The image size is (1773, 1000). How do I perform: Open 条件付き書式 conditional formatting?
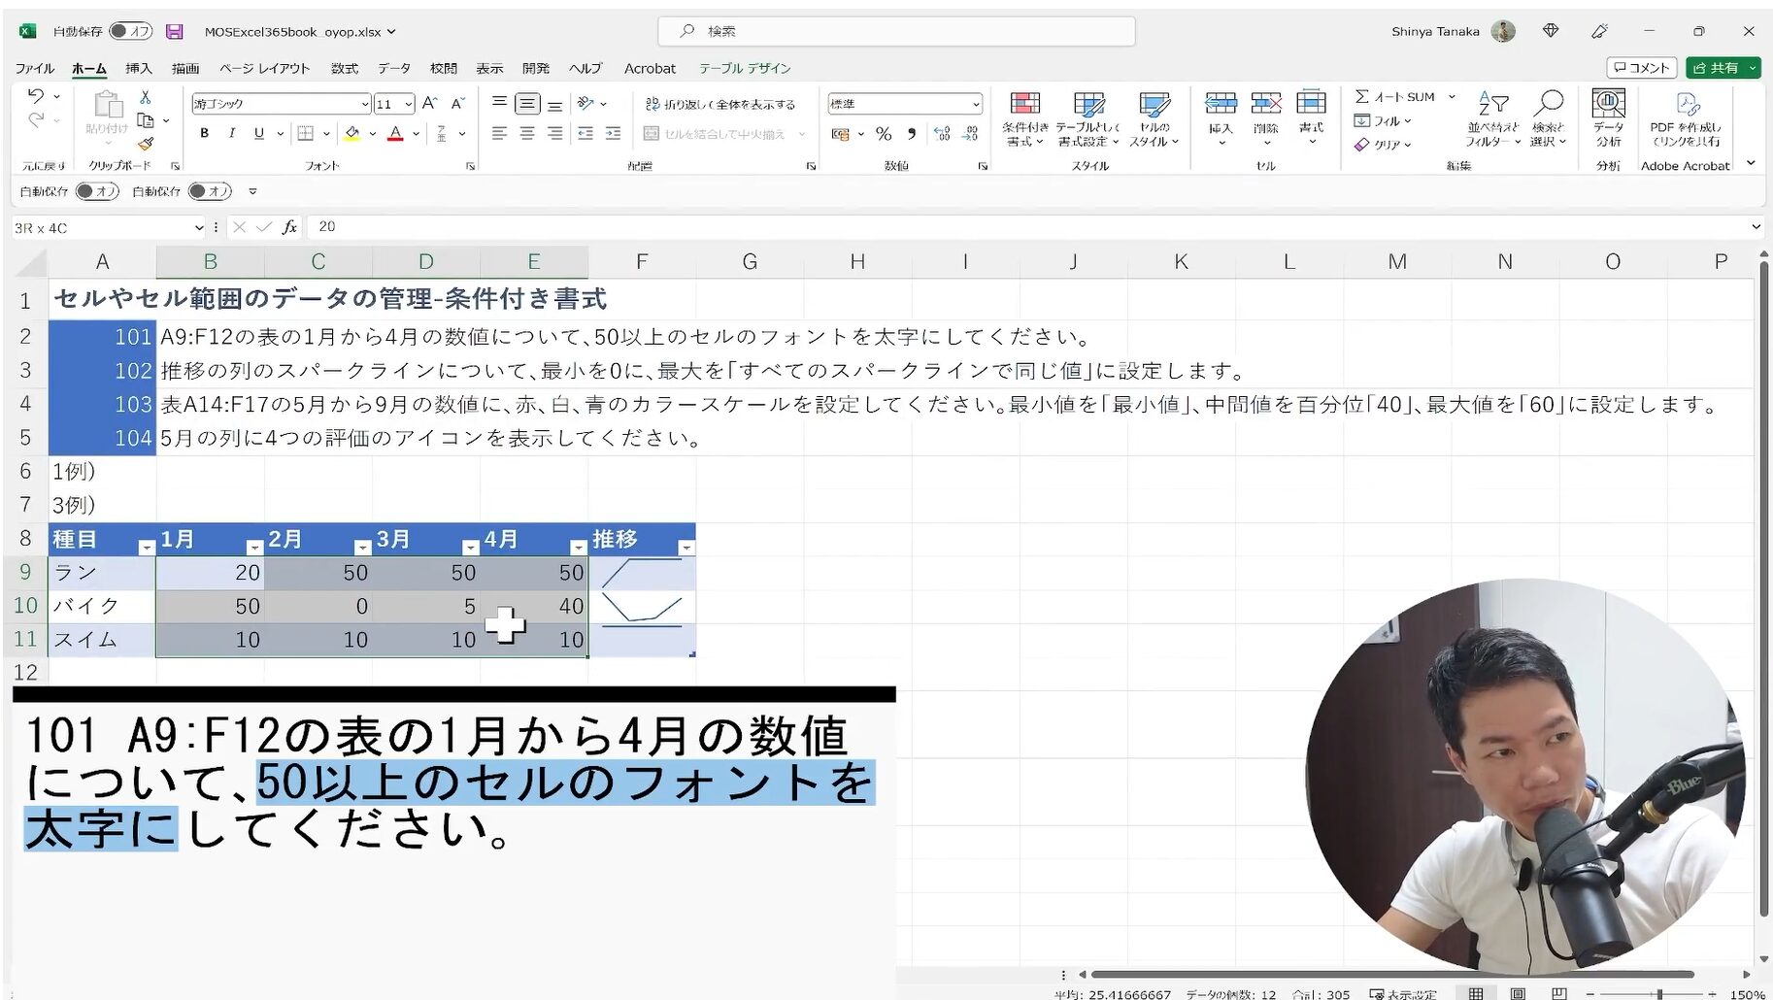pyautogui.click(x=1025, y=120)
